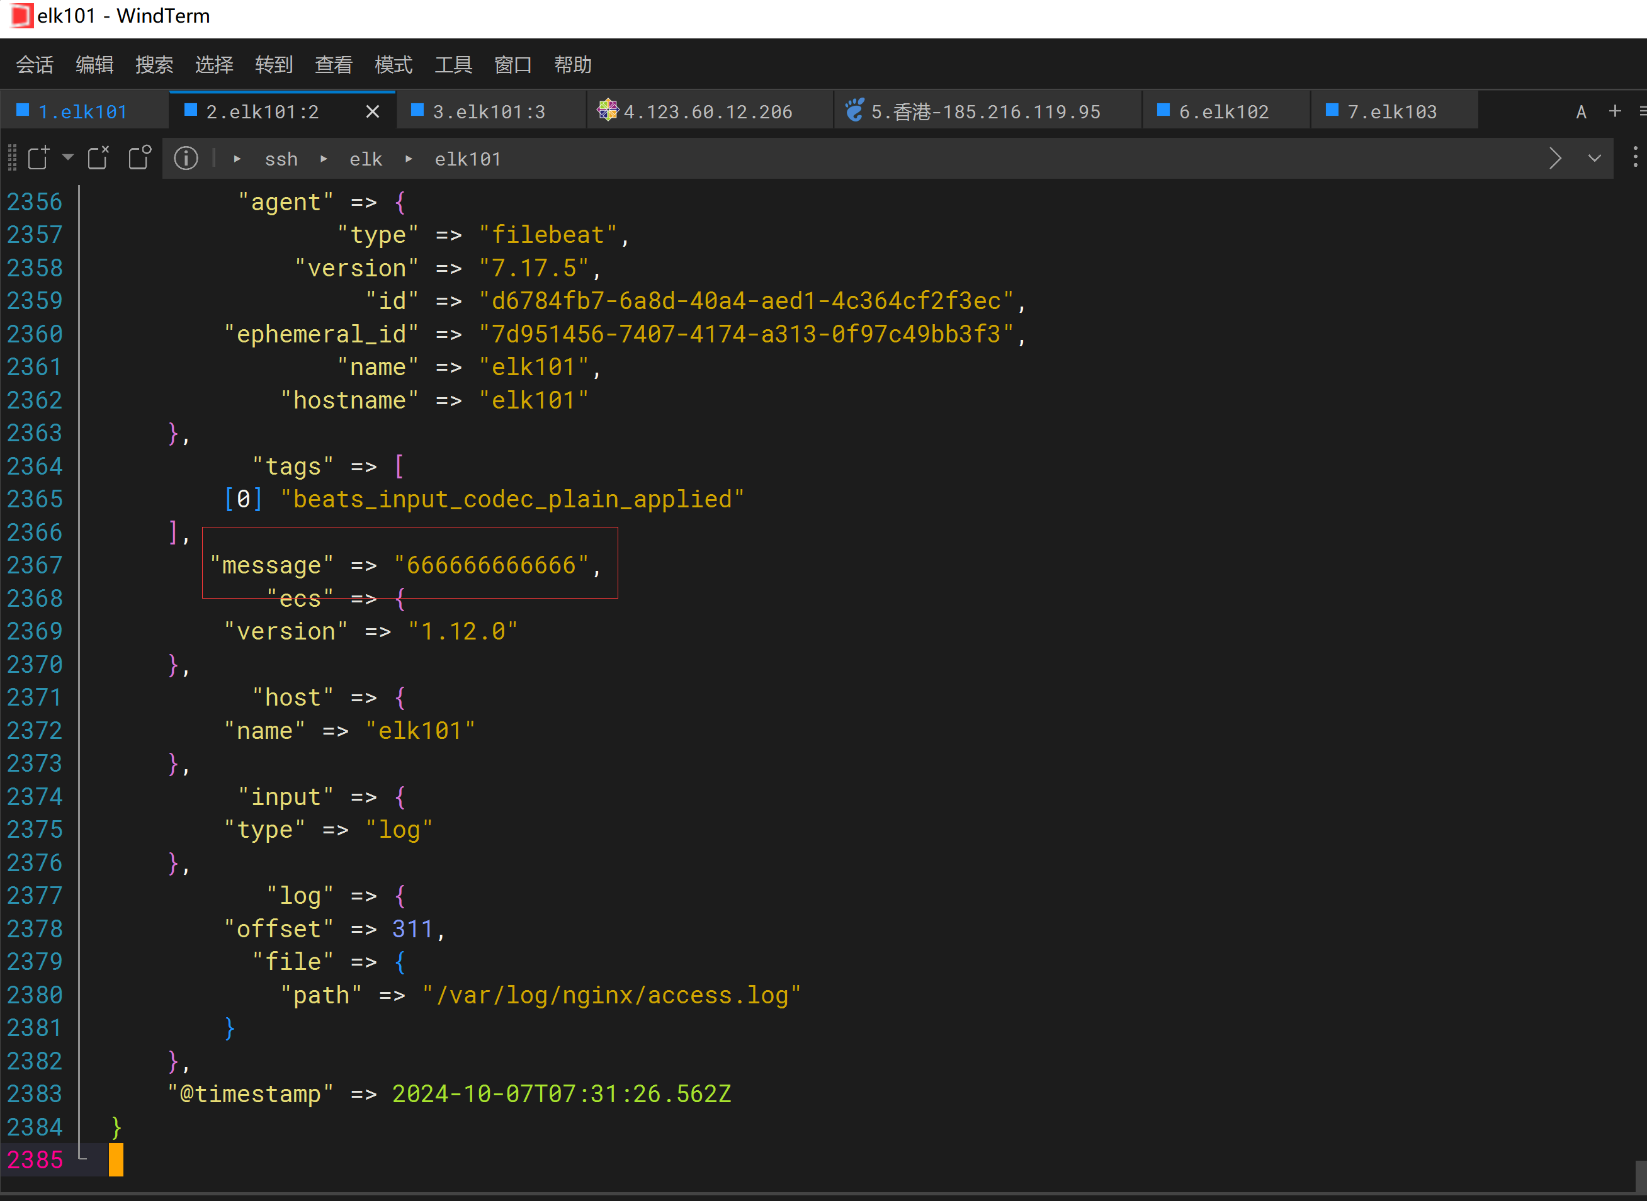The image size is (1647, 1201).
Task: Open the 查看 menu
Action: click(333, 65)
